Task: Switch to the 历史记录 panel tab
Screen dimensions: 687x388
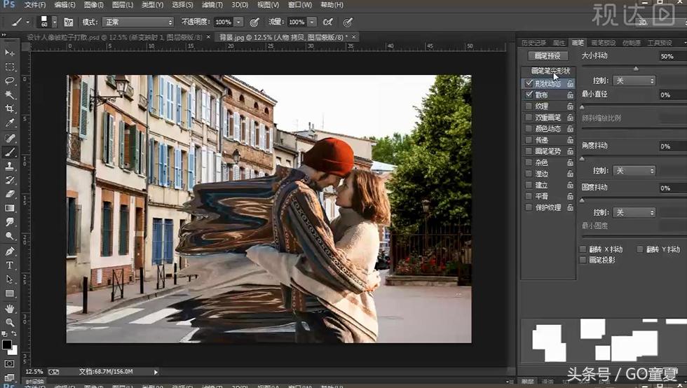Action: point(533,43)
